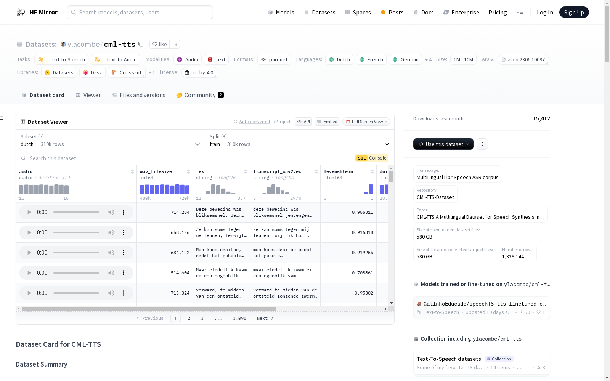Toggle the left sidebar menu icon

click(x=2, y=118)
